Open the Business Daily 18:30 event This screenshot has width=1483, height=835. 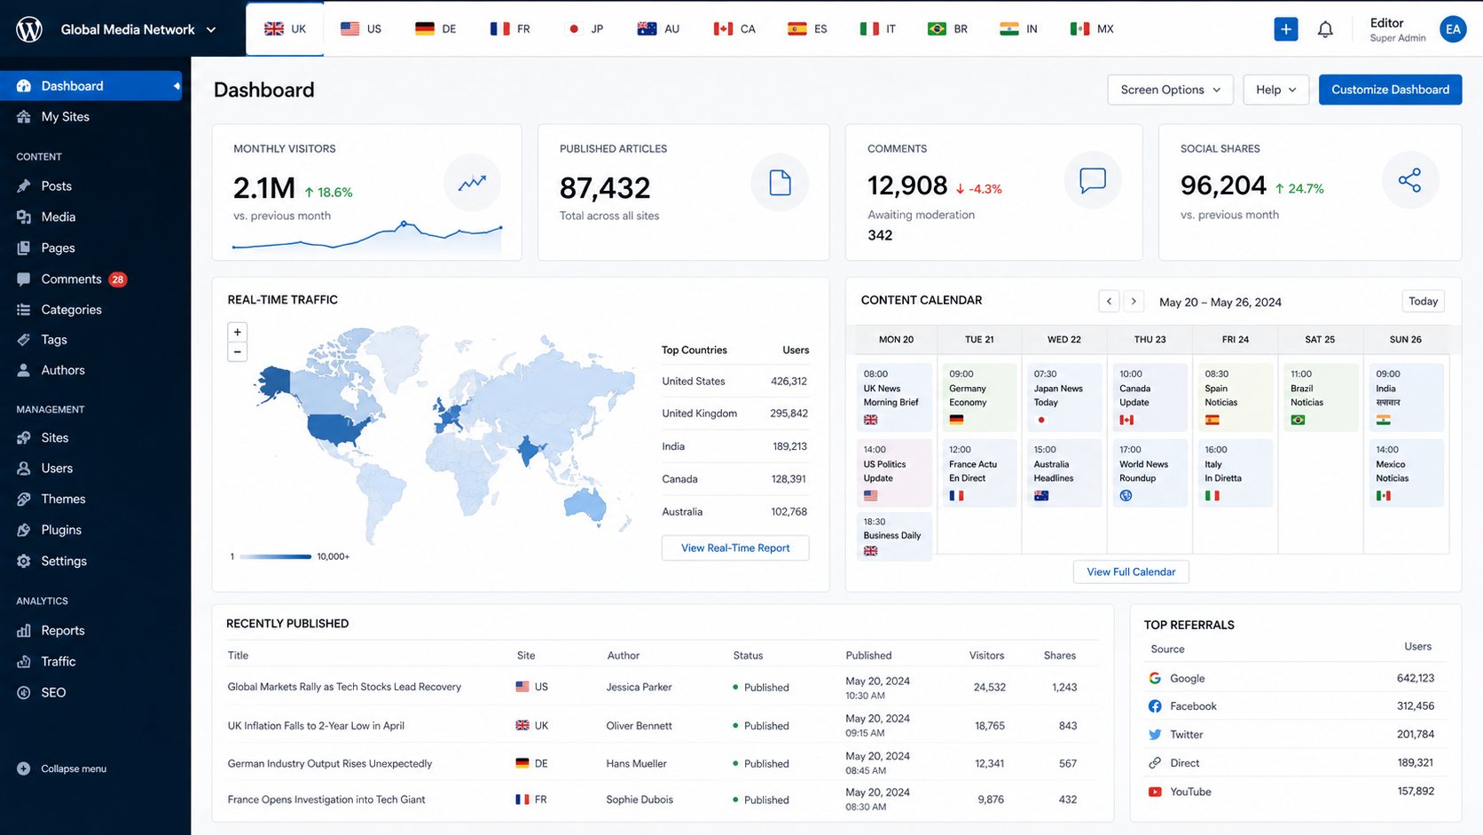point(894,537)
